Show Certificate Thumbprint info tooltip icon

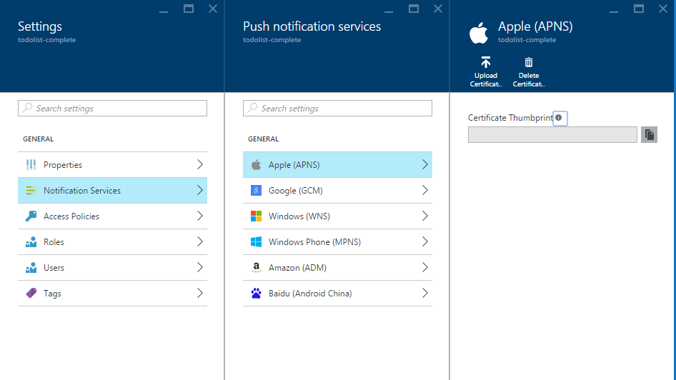click(559, 118)
